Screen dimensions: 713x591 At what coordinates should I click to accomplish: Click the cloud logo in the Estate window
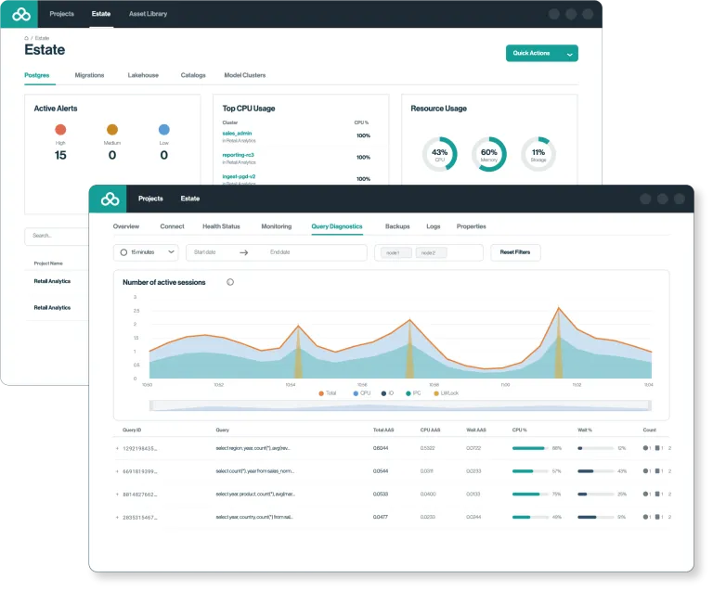(21, 15)
